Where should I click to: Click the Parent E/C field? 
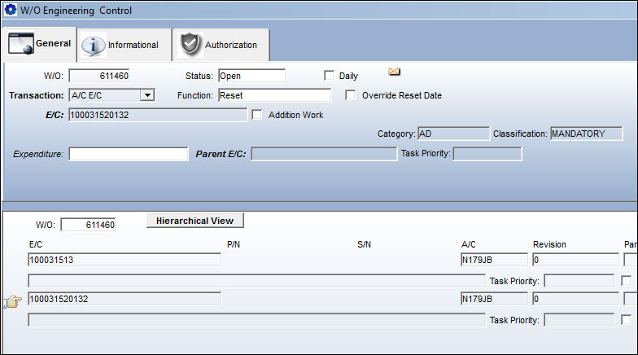pos(324,154)
